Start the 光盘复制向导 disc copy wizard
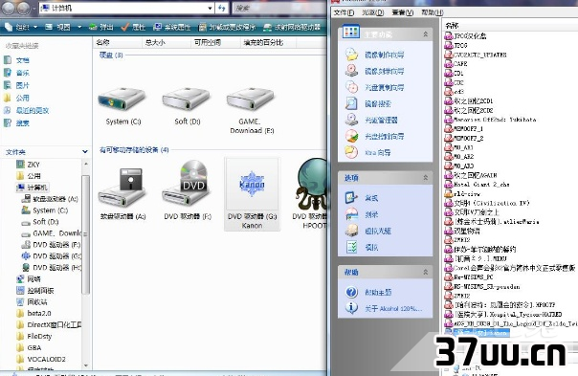578x376 pixels. point(384,87)
